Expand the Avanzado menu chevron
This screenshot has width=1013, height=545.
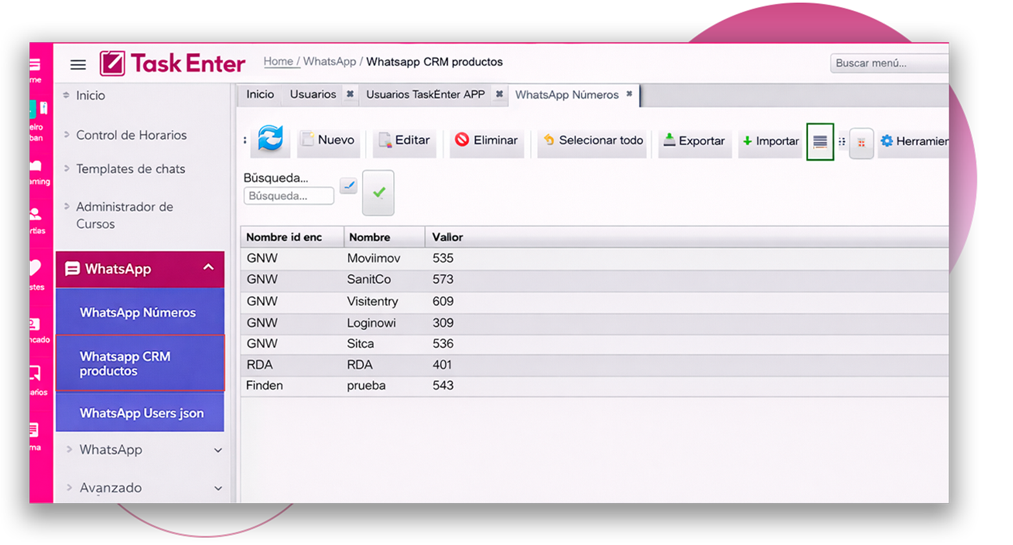click(x=218, y=488)
